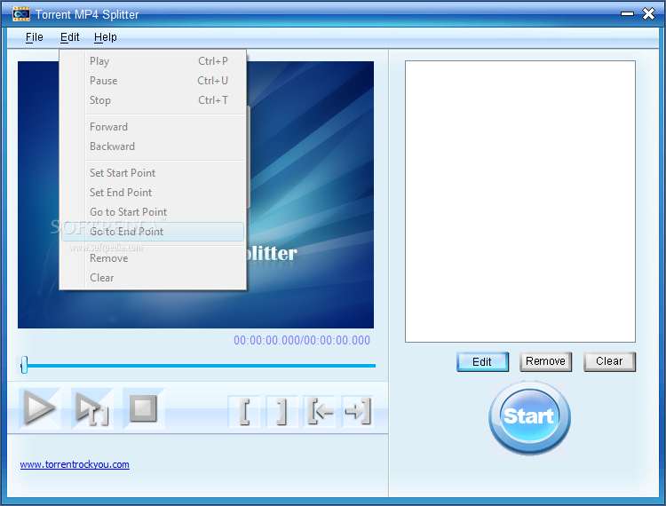
Task: Click the Play button in player controls
Action: 39,408
